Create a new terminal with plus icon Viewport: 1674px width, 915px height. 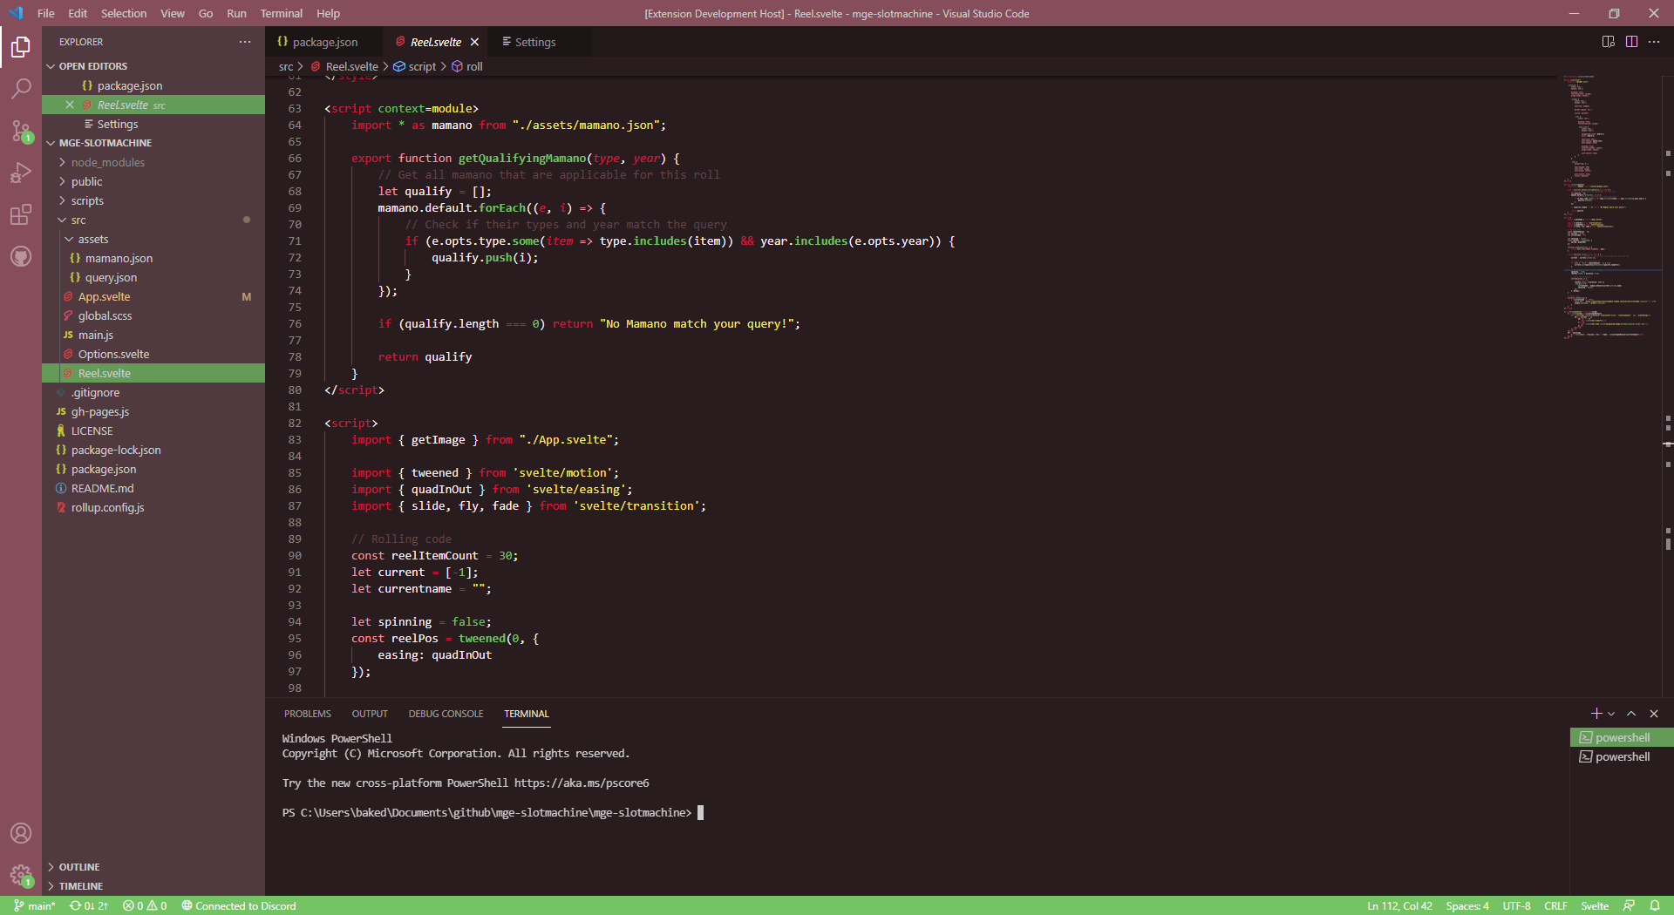(x=1596, y=714)
